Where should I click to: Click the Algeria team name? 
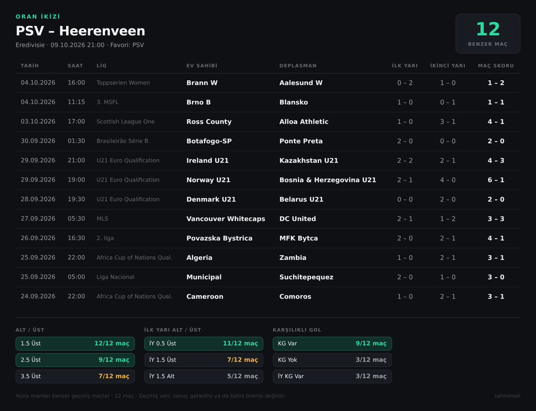point(199,257)
